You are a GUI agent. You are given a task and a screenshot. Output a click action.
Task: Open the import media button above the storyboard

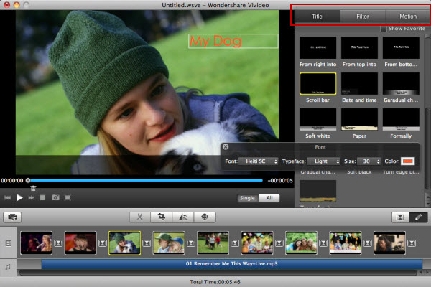(x=12, y=217)
